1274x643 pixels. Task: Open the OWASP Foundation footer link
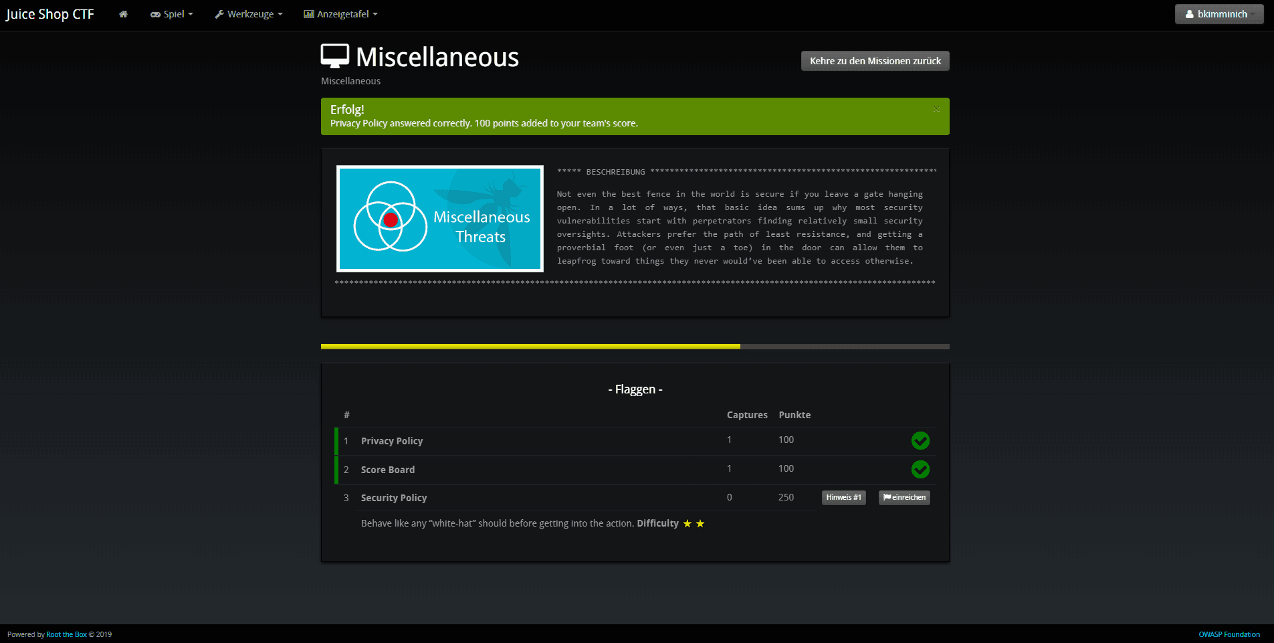(1229, 634)
